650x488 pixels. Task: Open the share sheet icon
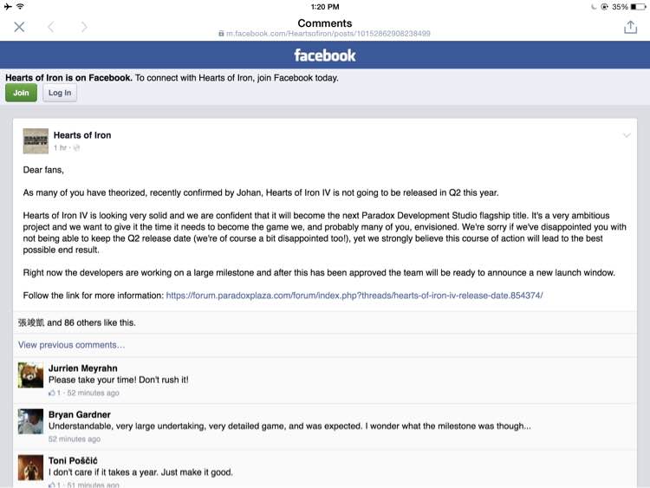point(630,27)
